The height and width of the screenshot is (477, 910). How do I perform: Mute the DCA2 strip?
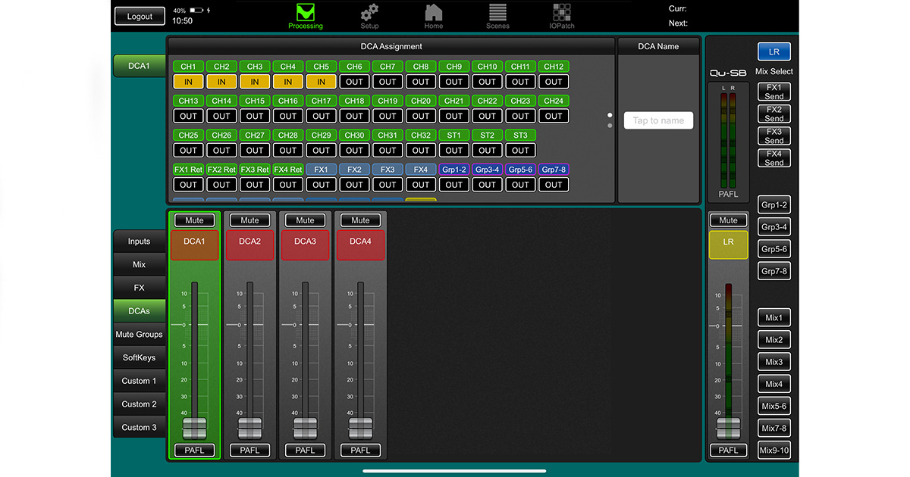pyautogui.click(x=249, y=220)
